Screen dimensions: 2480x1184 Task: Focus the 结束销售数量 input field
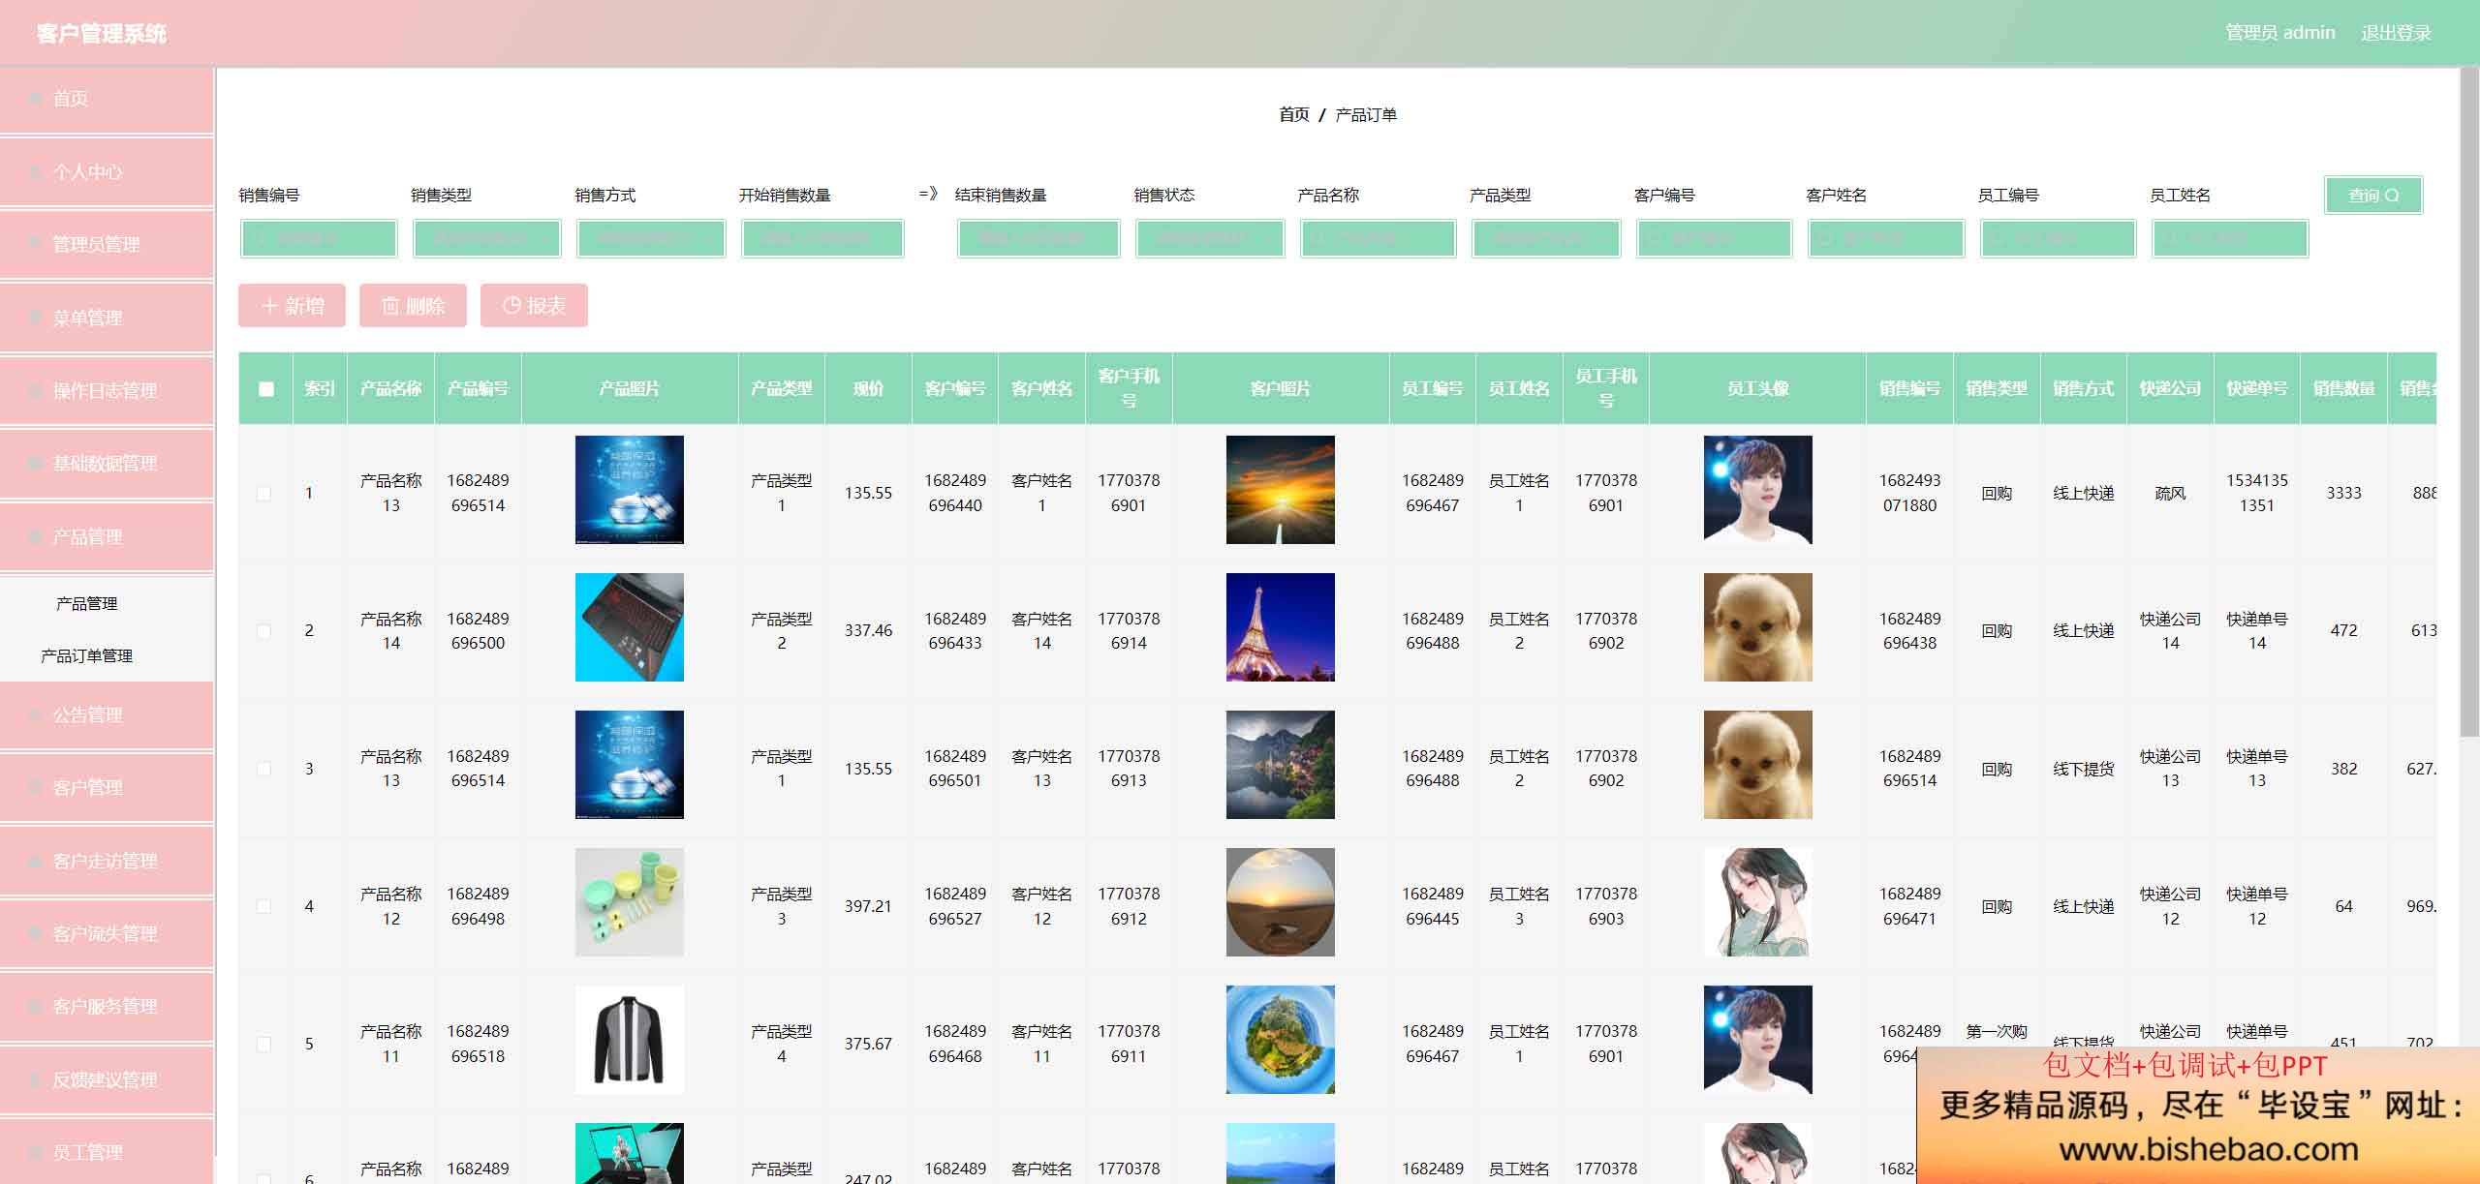(x=1038, y=238)
